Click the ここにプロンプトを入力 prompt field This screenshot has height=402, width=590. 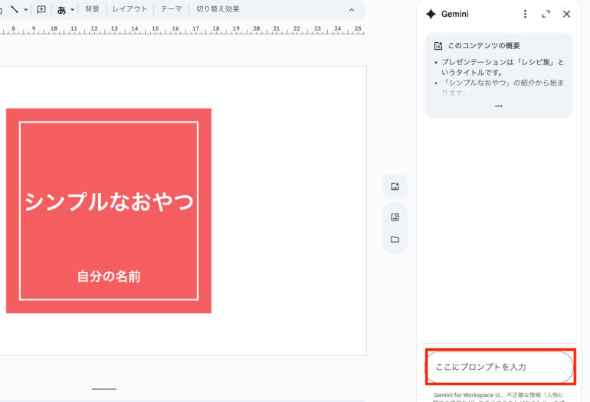click(500, 367)
